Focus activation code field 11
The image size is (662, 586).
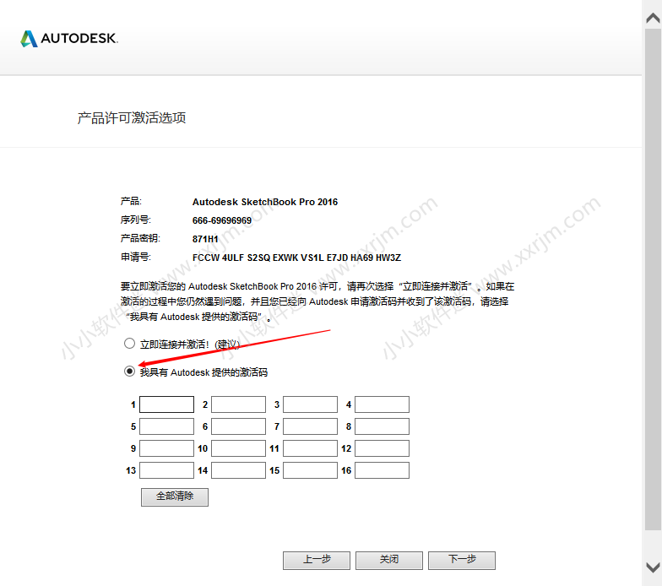pos(311,448)
